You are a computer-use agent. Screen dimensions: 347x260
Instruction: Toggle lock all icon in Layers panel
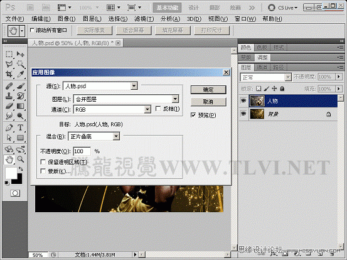[x=282, y=89]
